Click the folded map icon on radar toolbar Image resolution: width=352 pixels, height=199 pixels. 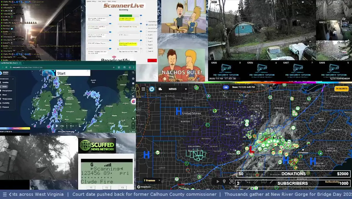[264, 182]
